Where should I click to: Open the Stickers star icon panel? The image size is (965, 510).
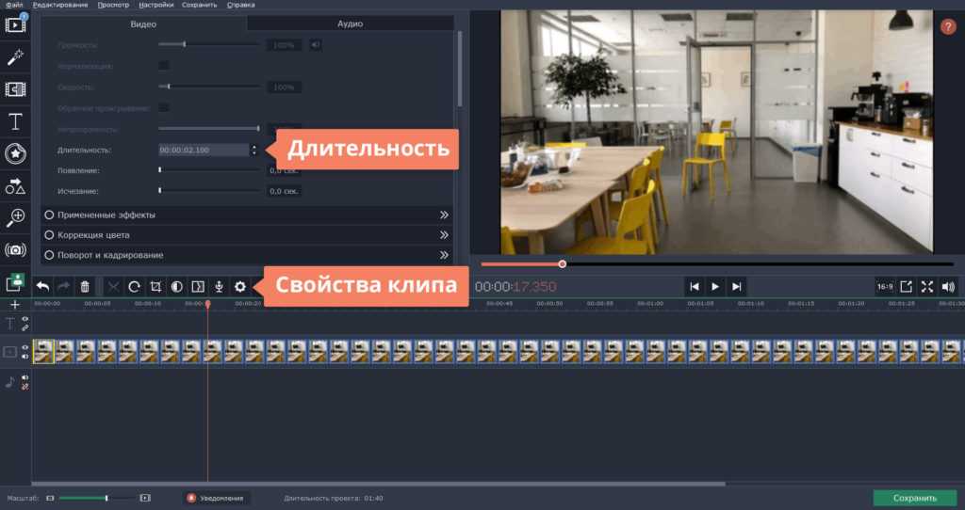pyautogui.click(x=15, y=153)
